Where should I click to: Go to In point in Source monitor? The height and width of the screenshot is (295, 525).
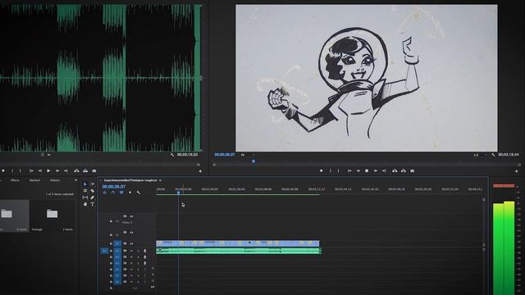click(31, 171)
